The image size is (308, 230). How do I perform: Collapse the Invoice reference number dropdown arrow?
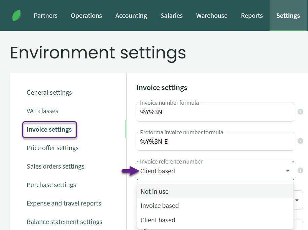click(x=287, y=171)
